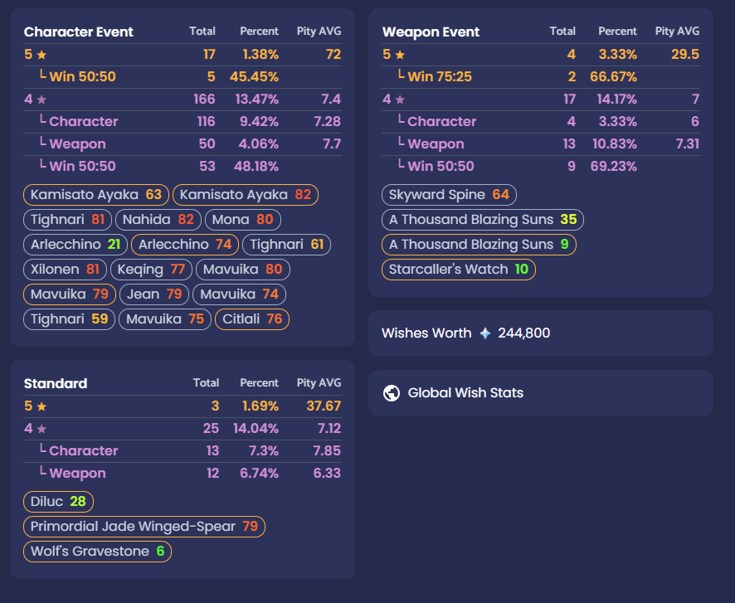The width and height of the screenshot is (735, 603).
Task: Click the Wishes Worth 244,800 value
Action: point(523,333)
